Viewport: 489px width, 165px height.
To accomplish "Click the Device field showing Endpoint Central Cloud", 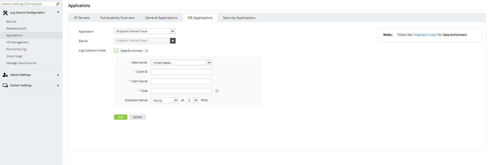I will pyautogui.click(x=142, y=41).
